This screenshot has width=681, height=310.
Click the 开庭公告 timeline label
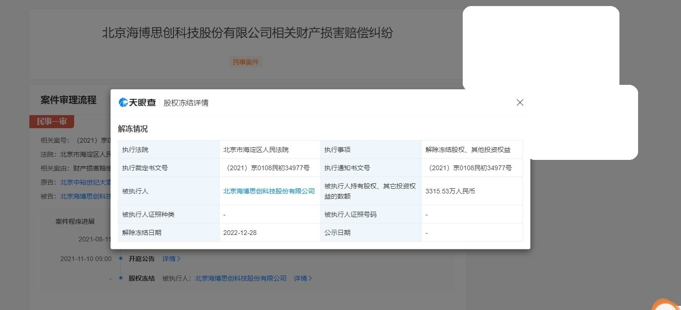142,259
